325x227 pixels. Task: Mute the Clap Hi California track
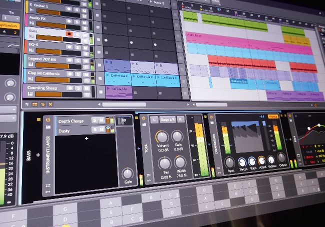[x=86, y=74]
